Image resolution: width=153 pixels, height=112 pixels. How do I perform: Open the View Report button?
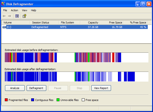coord(101,88)
